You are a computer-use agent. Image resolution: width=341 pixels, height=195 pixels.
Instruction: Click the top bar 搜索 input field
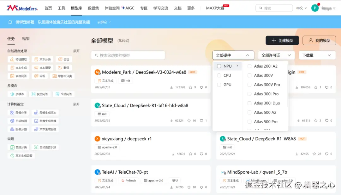pyautogui.click(x=274, y=8)
